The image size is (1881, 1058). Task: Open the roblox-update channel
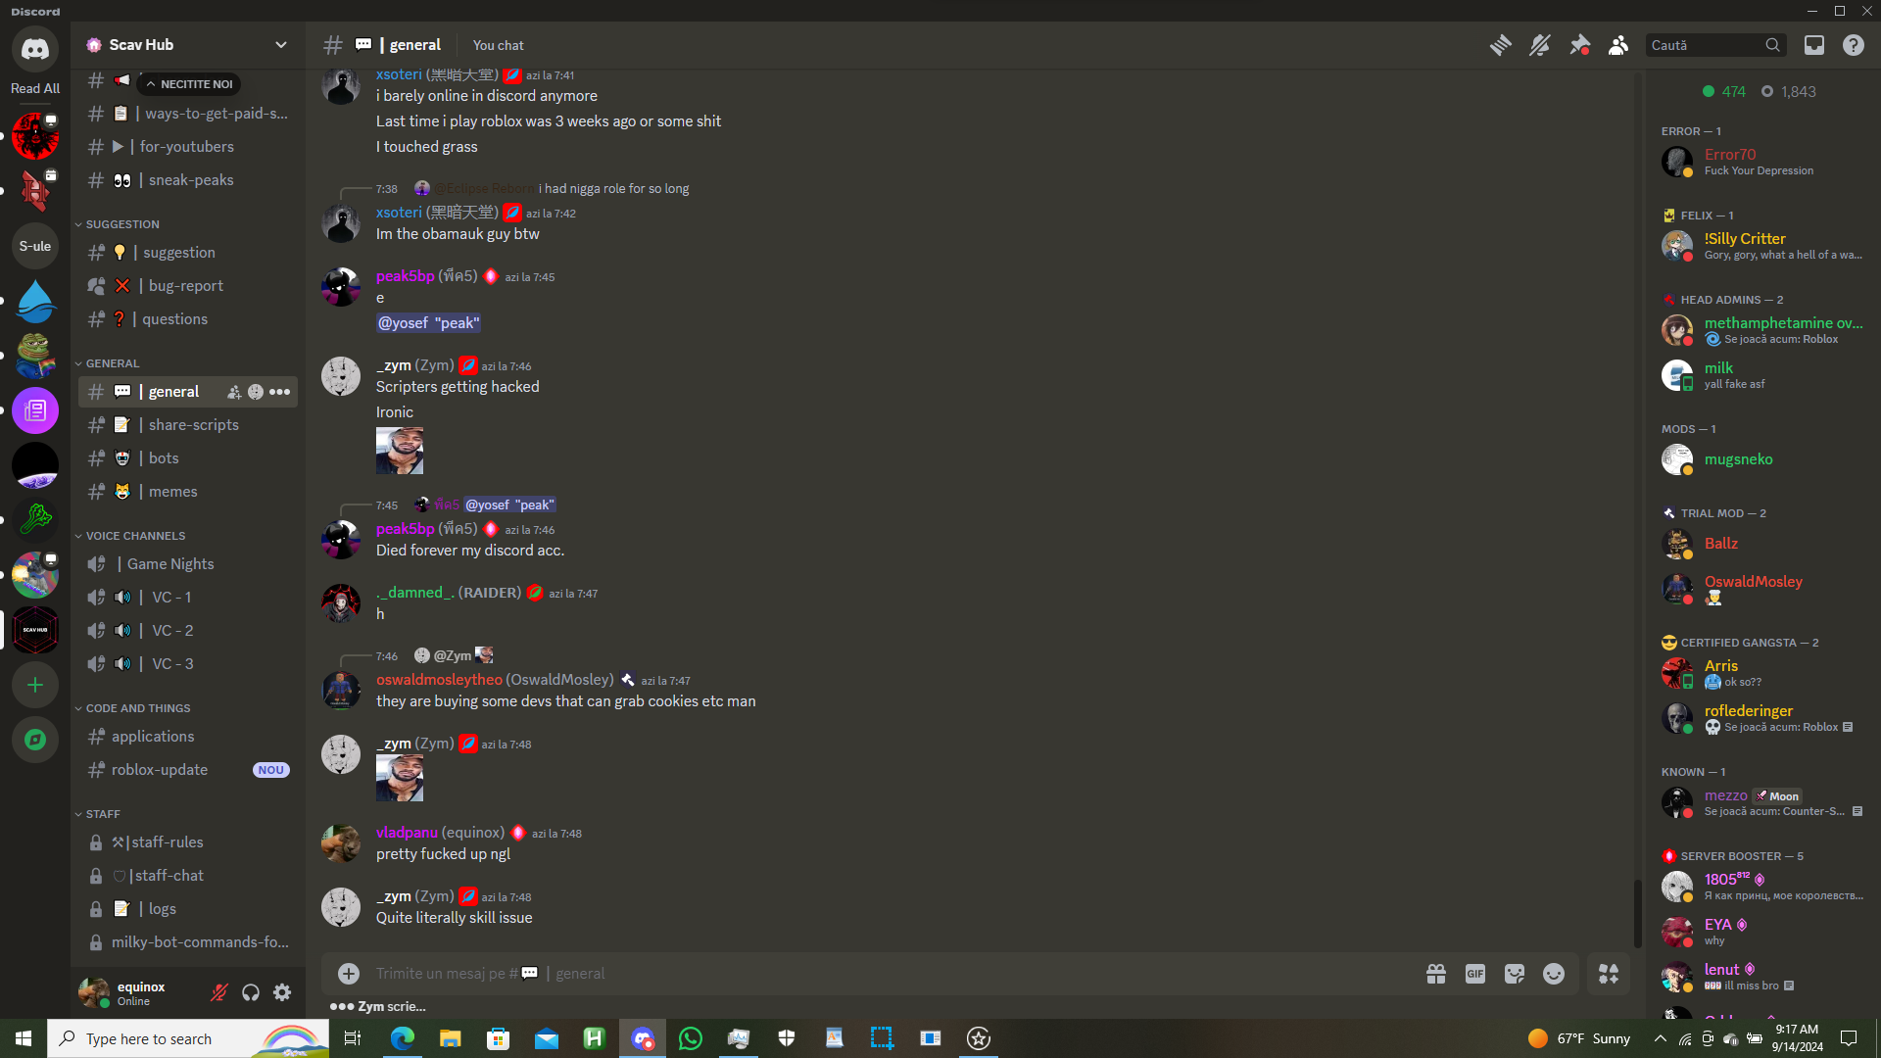(159, 770)
